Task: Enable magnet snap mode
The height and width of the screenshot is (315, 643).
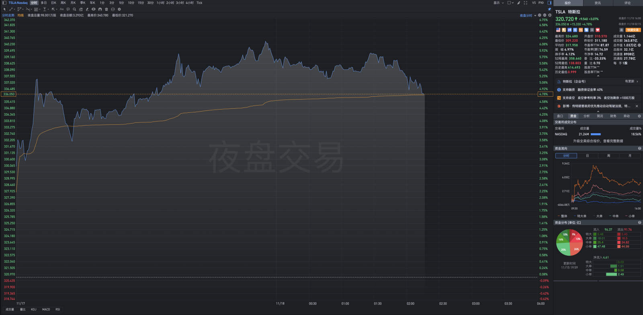Action: click(100, 9)
